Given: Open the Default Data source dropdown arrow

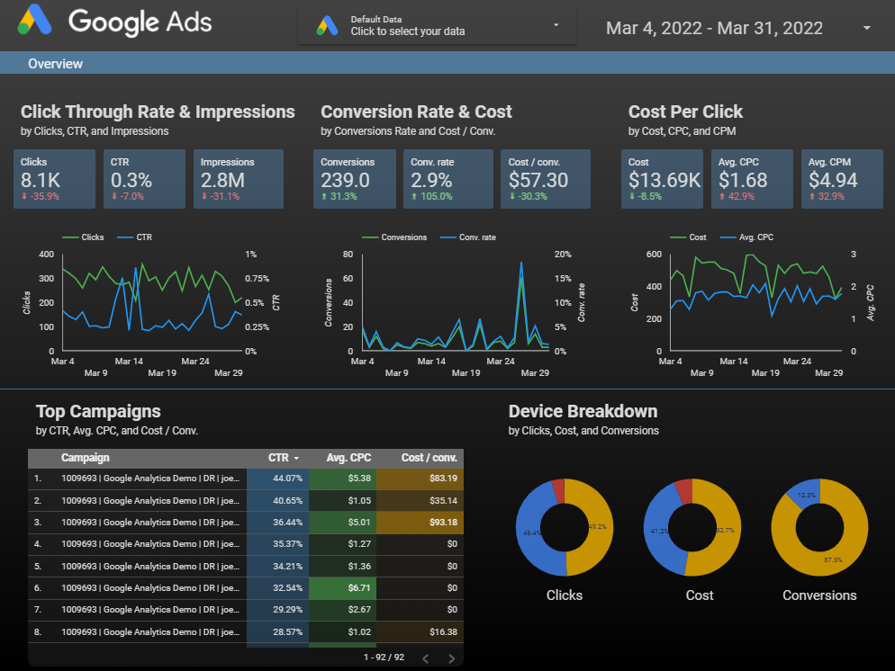Looking at the screenshot, I should (x=556, y=25).
